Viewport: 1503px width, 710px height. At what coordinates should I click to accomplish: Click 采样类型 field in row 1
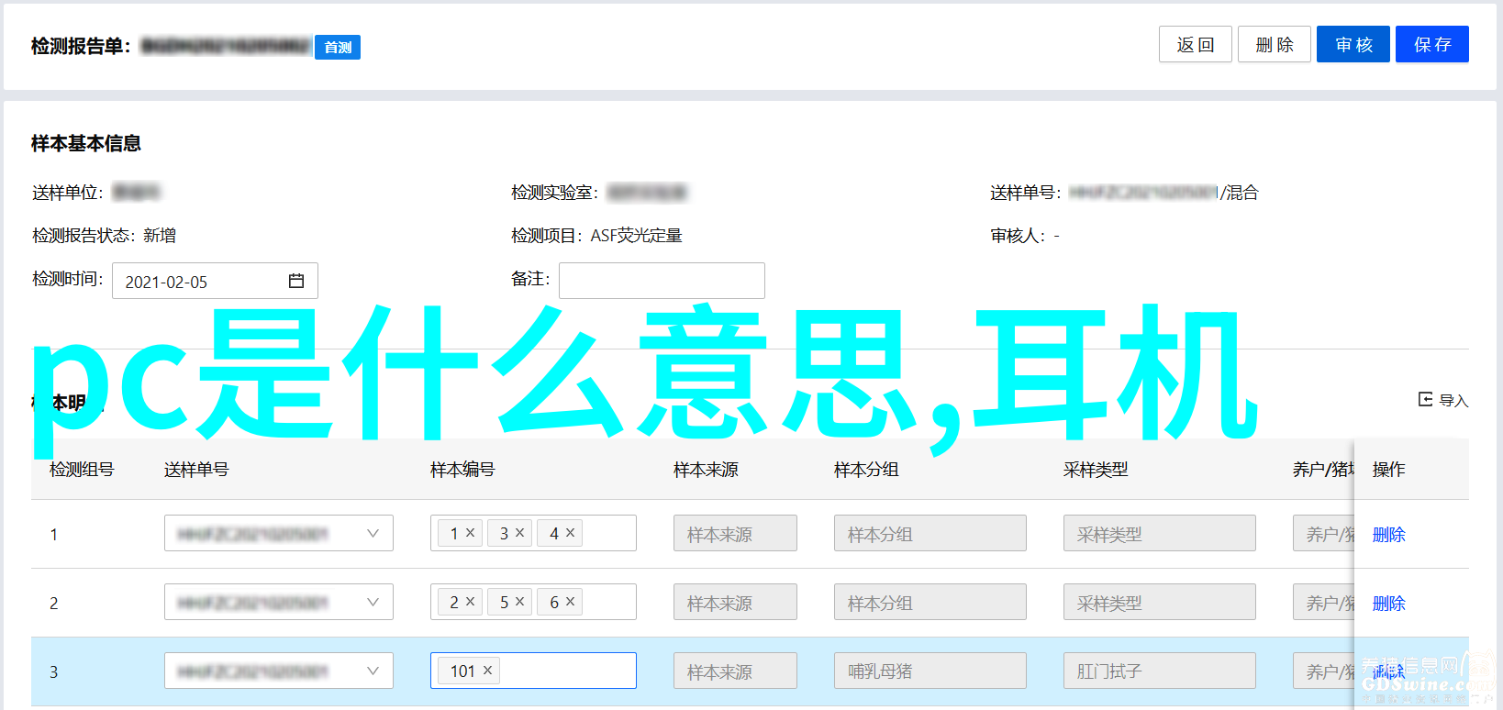1160,533
